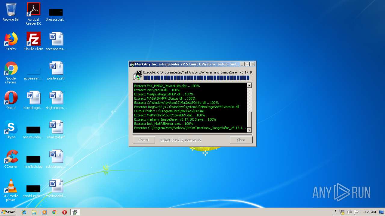Select sametold.rtf document icon
This screenshot has height=216, width=385.
point(56,130)
